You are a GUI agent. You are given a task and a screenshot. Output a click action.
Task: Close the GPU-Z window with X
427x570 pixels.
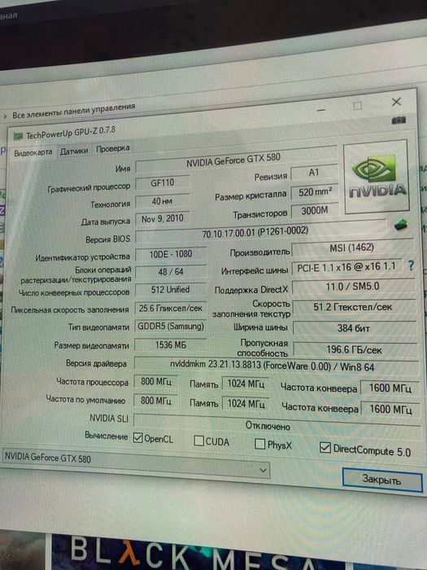click(x=396, y=102)
